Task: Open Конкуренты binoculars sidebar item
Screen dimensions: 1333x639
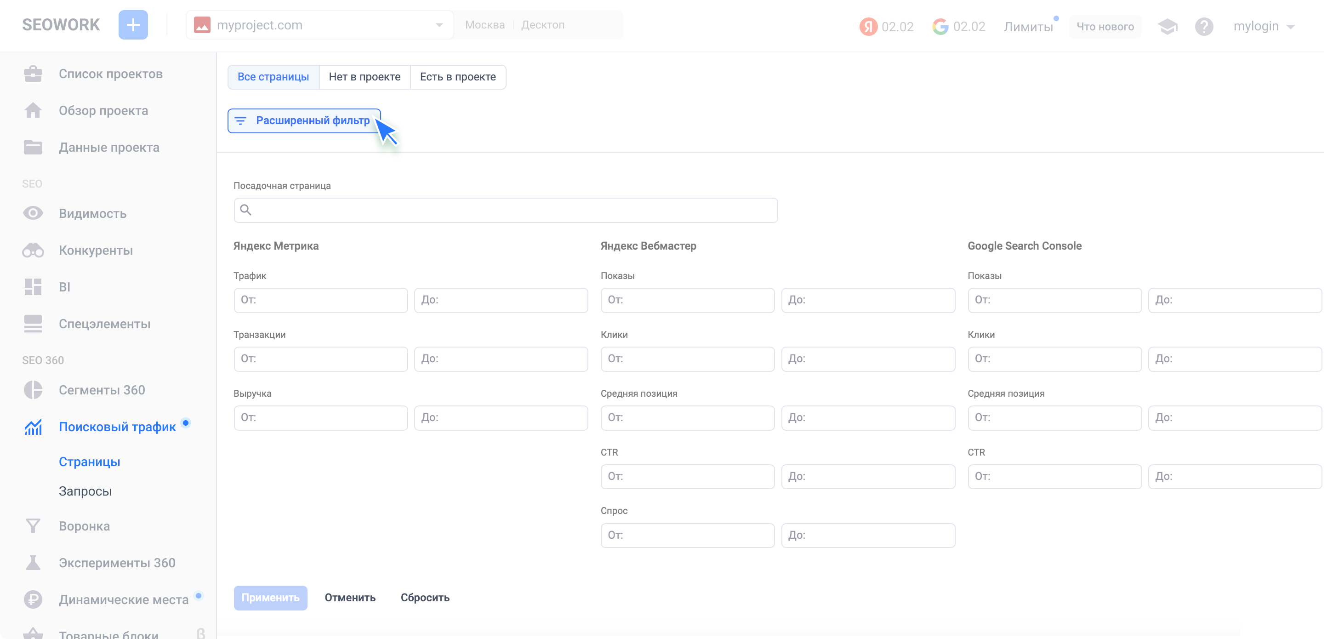Action: (x=95, y=251)
